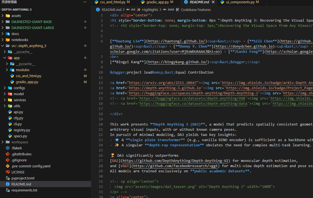Open pyproject.toml file
313x198 pixels.
(23, 178)
